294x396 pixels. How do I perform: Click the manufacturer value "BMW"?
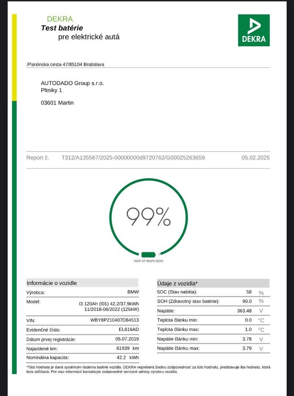tap(133, 292)
